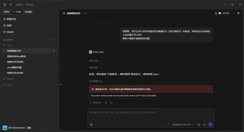Click the microphone voice input icon

coord(199,125)
